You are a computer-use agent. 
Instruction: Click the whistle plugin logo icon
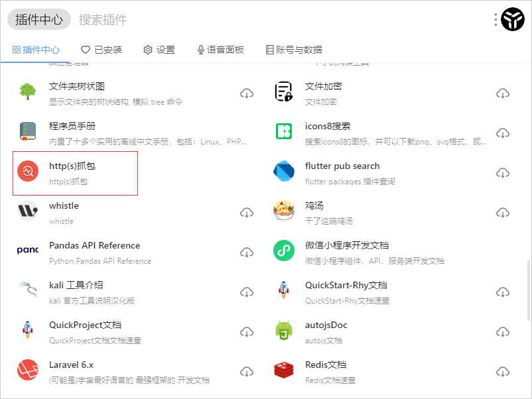[27, 211]
